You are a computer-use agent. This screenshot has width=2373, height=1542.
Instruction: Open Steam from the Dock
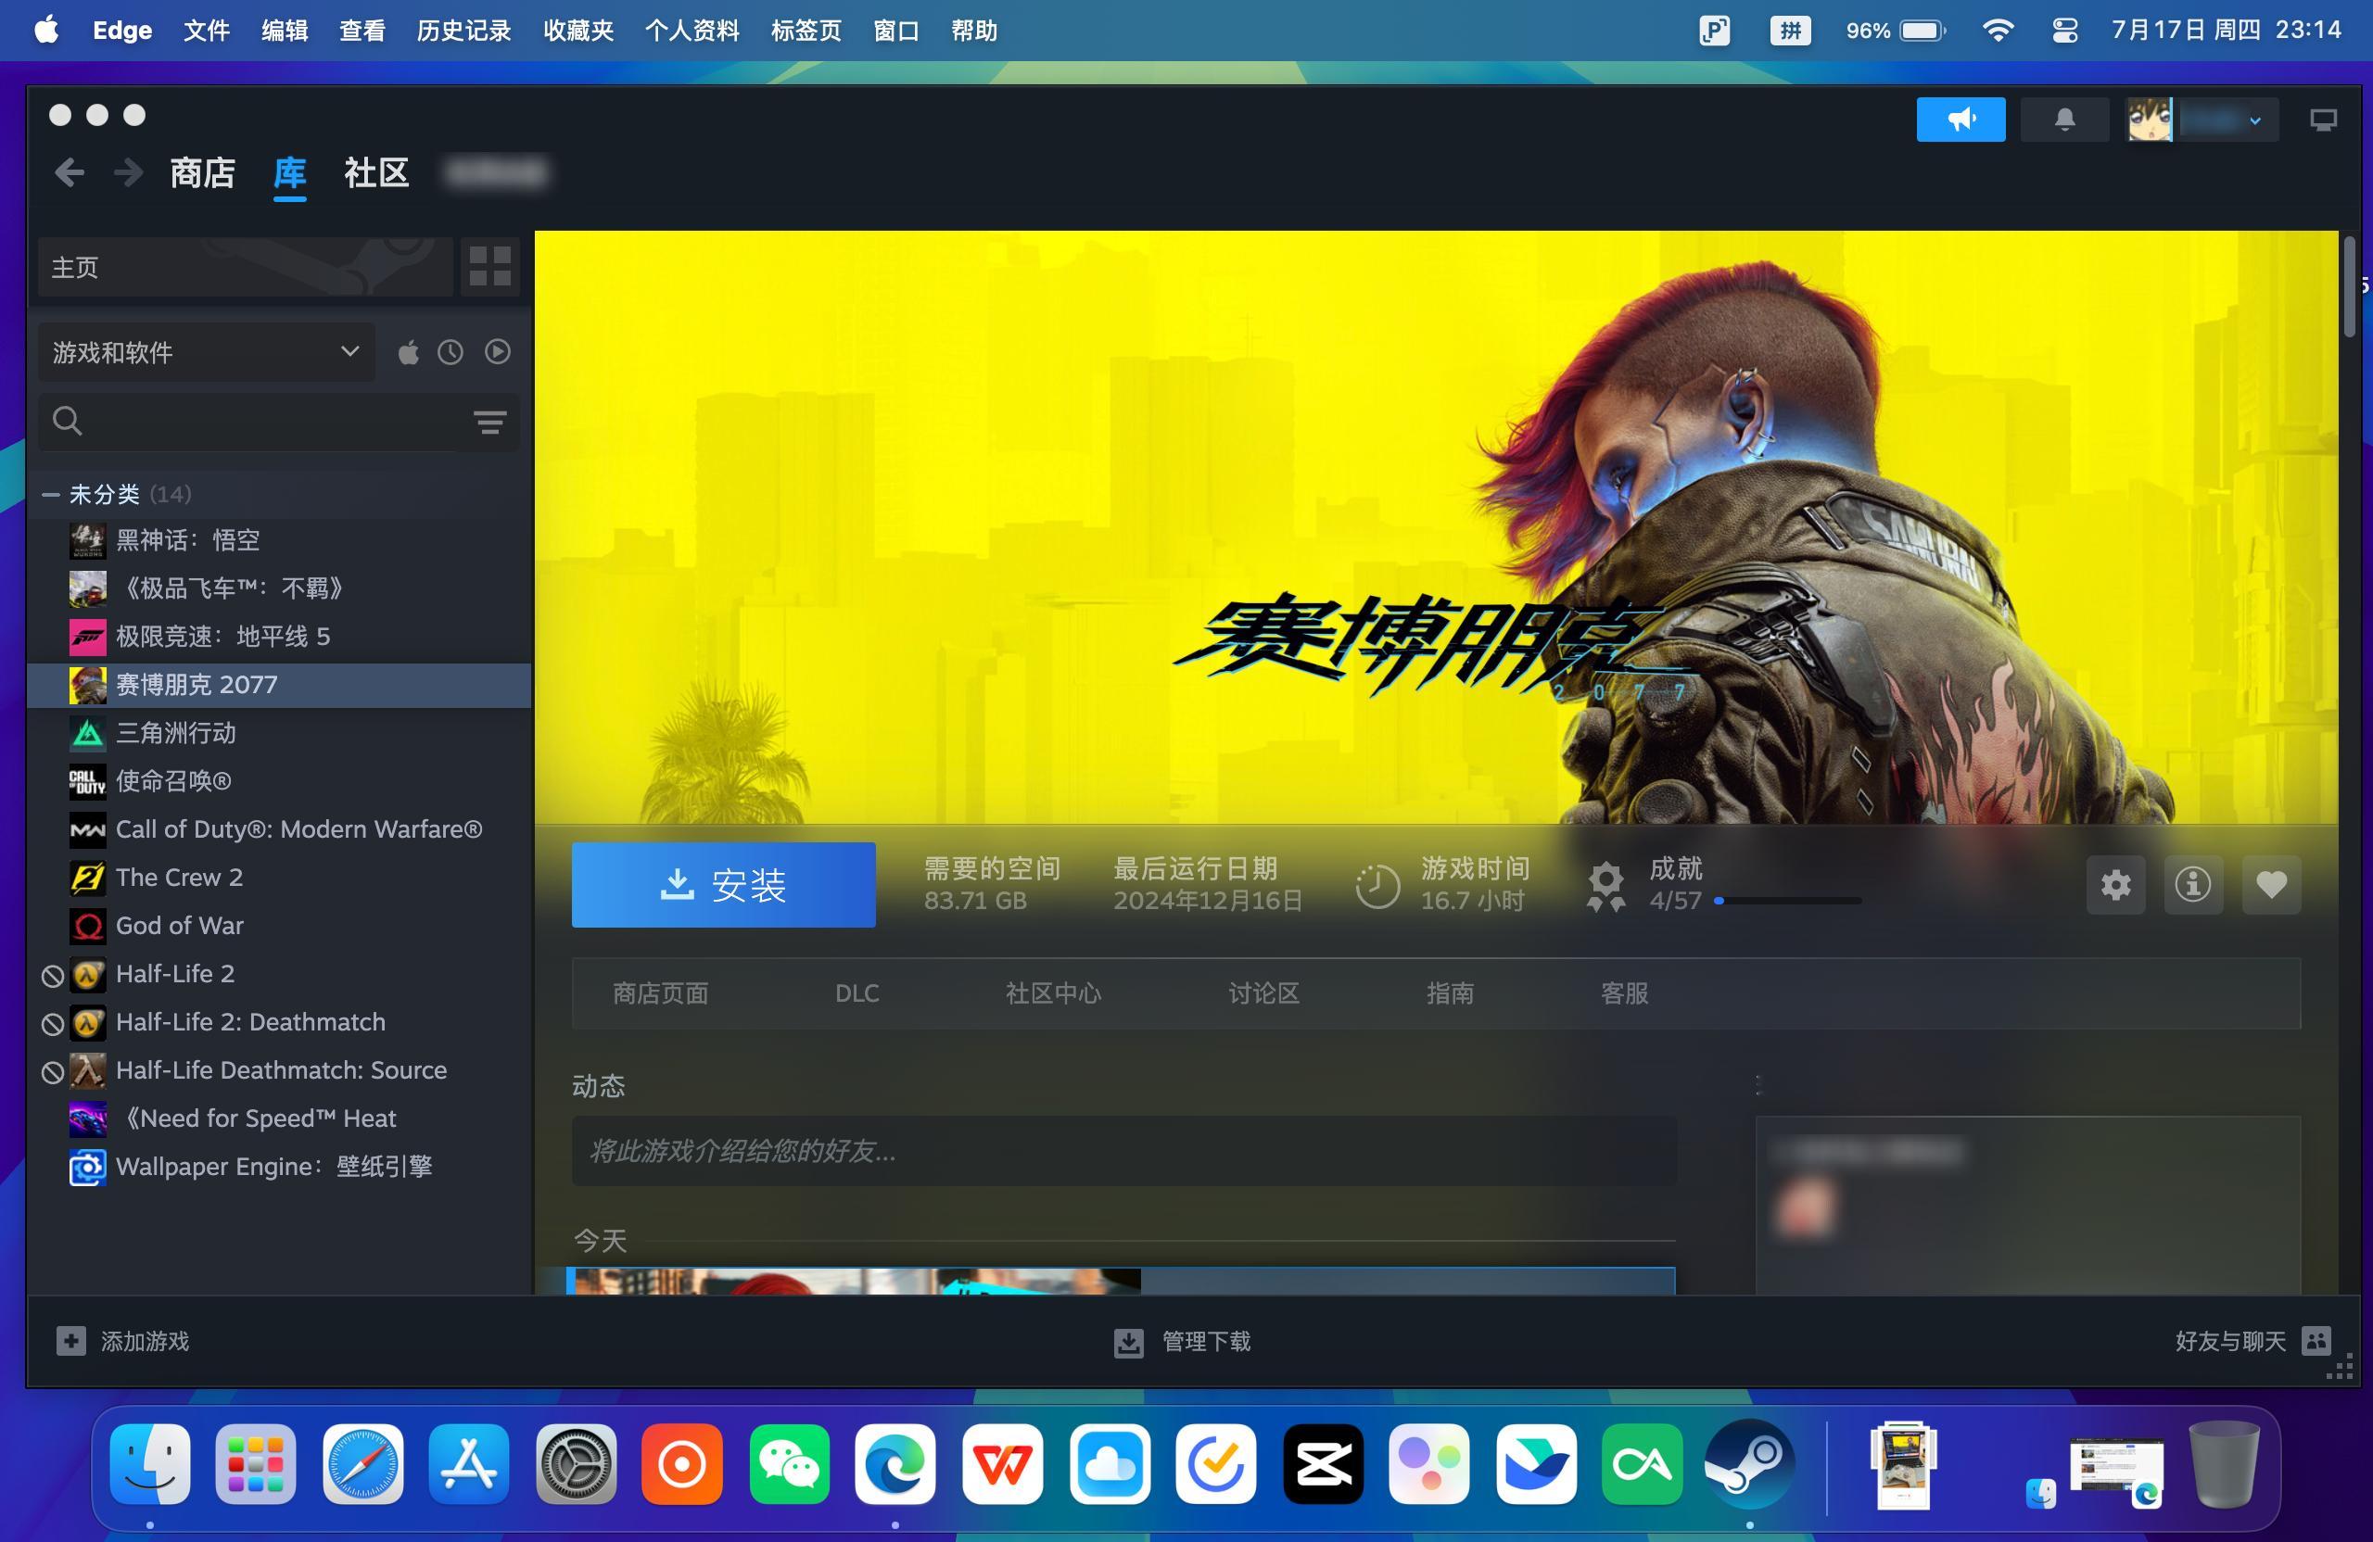1749,1463
